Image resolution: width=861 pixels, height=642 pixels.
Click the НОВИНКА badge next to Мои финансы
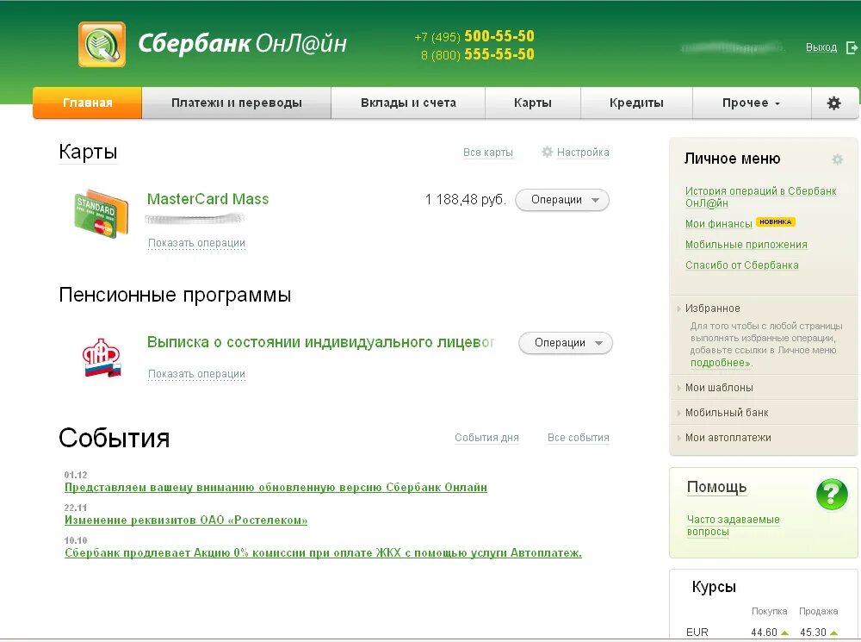[x=776, y=222]
